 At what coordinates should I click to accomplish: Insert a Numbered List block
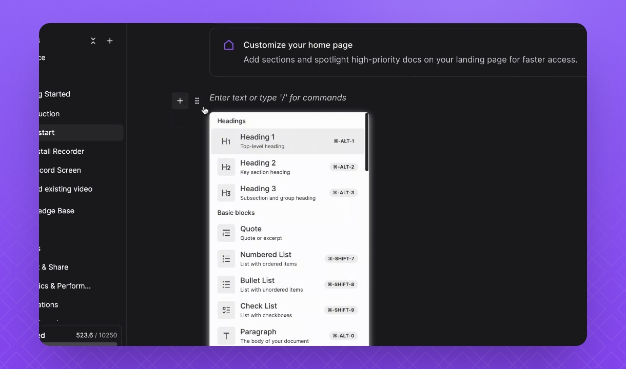(287, 259)
